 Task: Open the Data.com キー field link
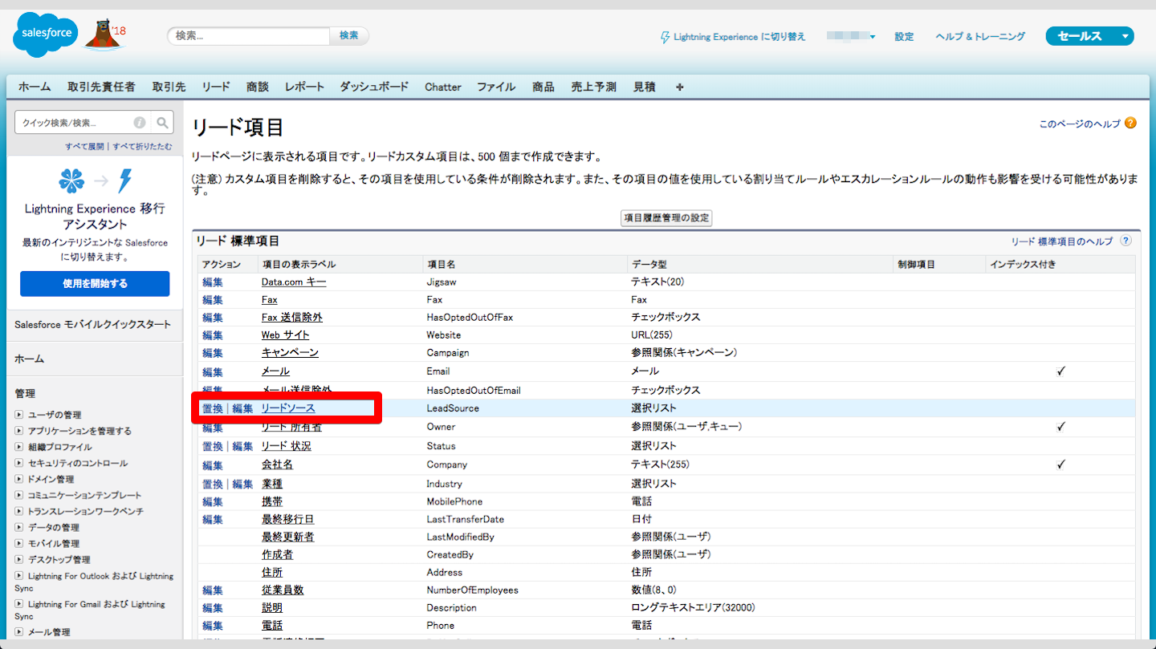(294, 282)
